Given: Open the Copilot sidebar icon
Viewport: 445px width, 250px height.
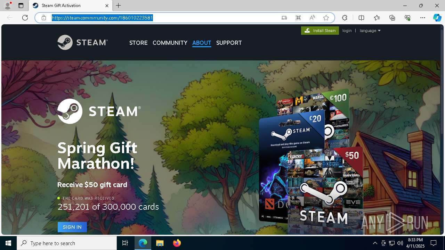Looking at the screenshot, I should (x=437, y=18).
